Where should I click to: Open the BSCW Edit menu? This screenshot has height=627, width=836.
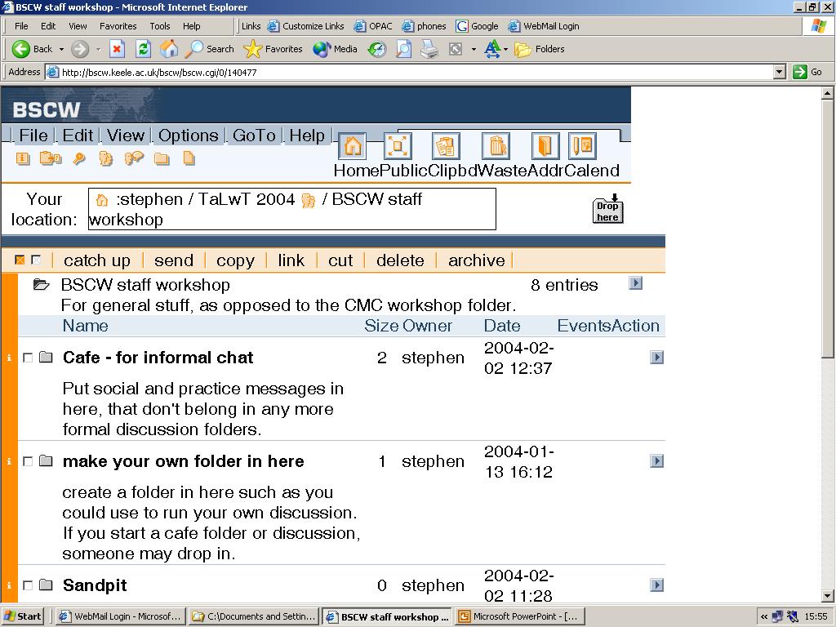click(x=78, y=136)
